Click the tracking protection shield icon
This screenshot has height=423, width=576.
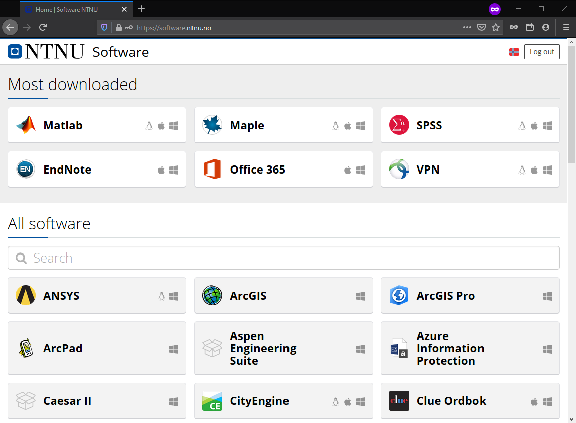tap(104, 27)
